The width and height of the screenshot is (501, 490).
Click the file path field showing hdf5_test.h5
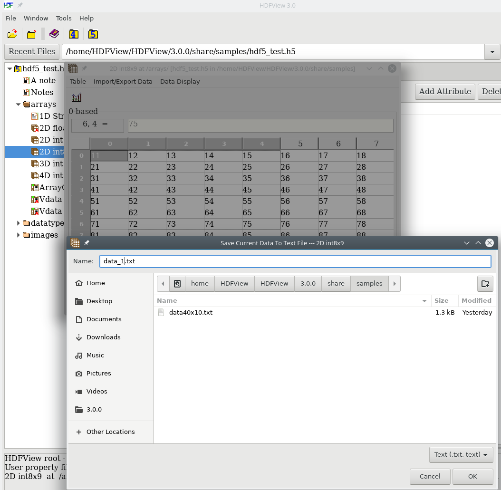[x=273, y=52]
